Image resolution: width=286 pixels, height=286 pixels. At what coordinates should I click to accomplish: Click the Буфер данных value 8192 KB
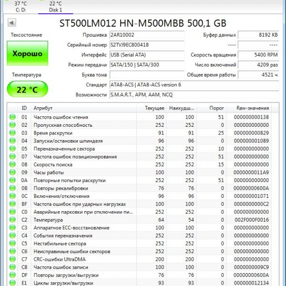pos(258,35)
